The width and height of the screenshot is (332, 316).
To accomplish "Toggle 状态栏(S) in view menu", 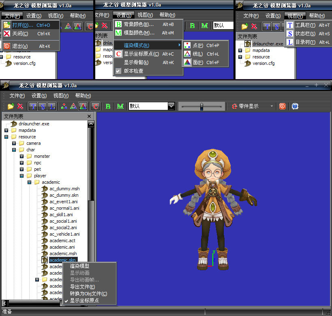I will click(309, 34).
